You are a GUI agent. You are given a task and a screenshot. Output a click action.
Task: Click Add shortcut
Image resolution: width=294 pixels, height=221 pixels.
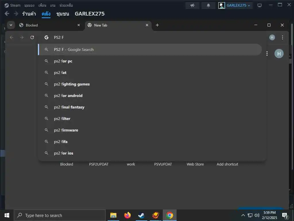pos(227,164)
